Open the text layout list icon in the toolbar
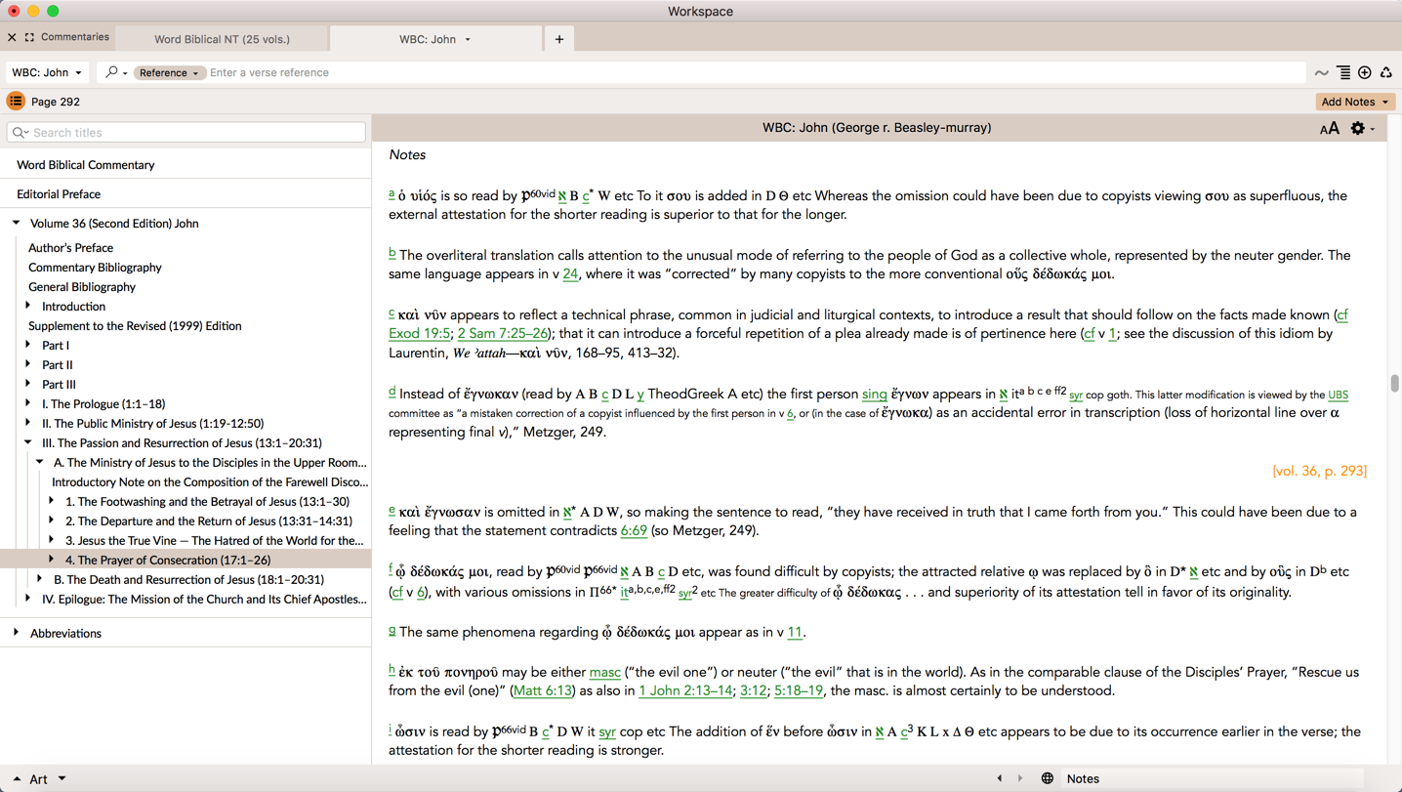 point(1343,72)
